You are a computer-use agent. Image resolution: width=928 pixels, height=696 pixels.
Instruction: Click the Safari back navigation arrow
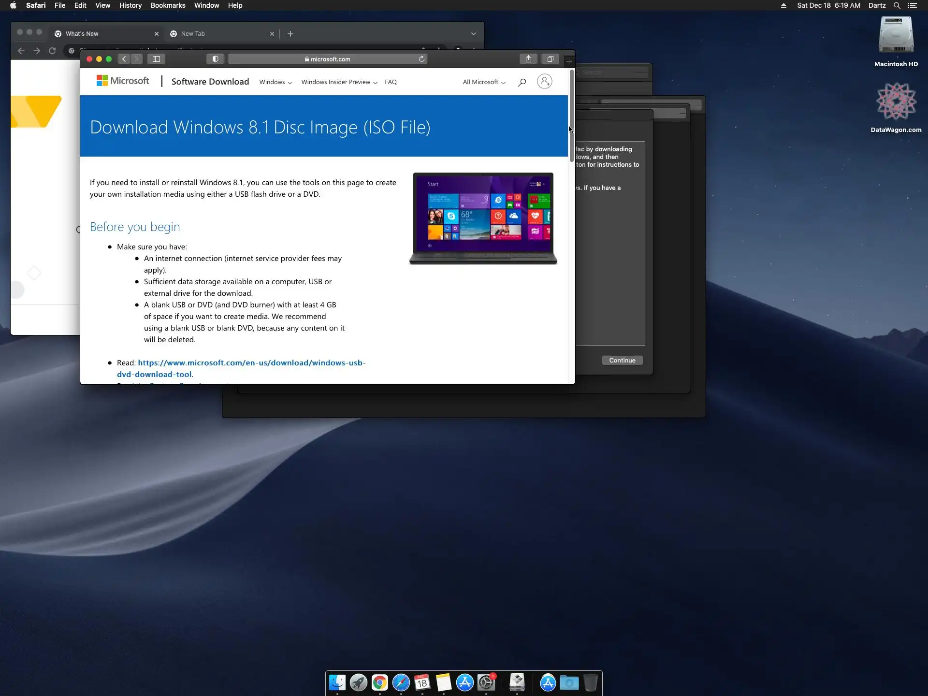click(x=124, y=59)
